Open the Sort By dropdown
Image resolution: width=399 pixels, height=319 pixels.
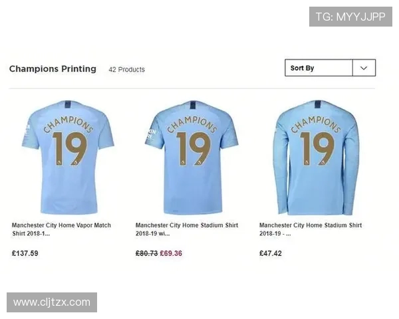[x=330, y=68]
